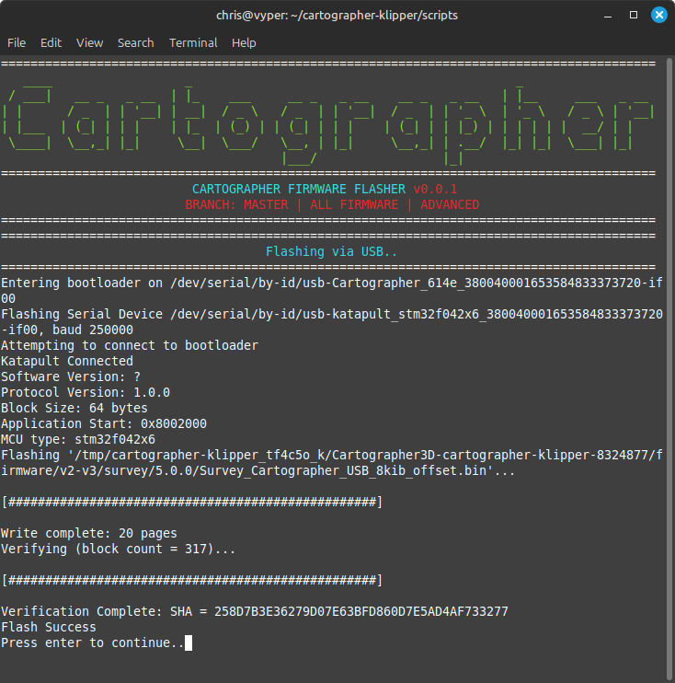Open the View menu
The width and height of the screenshot is (675, 683).
(x=89, y=43)
